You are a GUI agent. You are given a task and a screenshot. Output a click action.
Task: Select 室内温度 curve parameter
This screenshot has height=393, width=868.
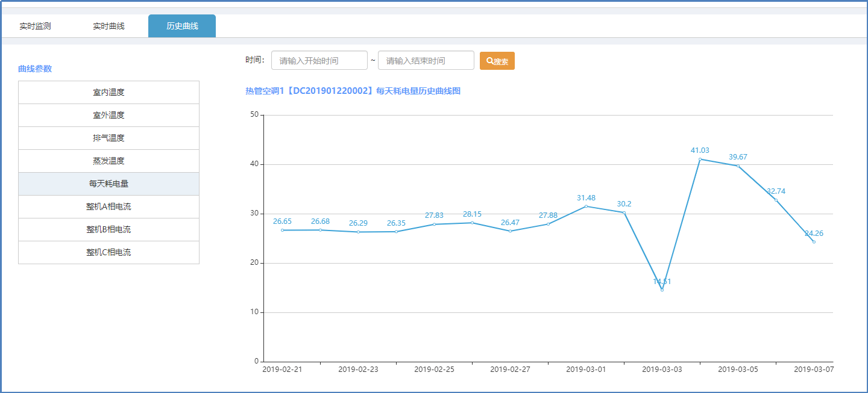pyautogui.click(x=108, y=93)
